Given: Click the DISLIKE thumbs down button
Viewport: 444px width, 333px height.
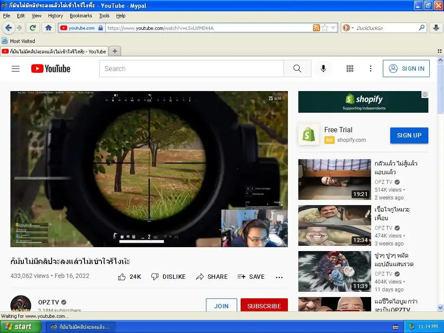Looking at the screenshot, I should point(168,277).
